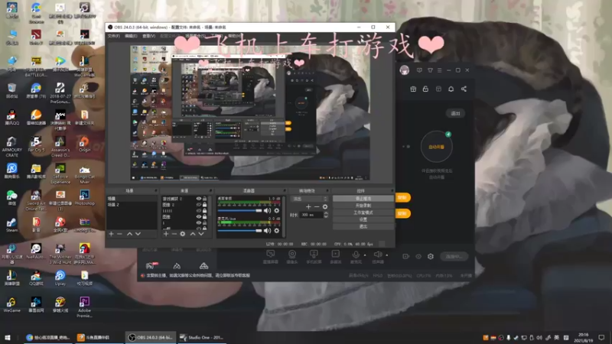
Task: Open the 文件(F) menu in OBS
Action: point(113,36)
